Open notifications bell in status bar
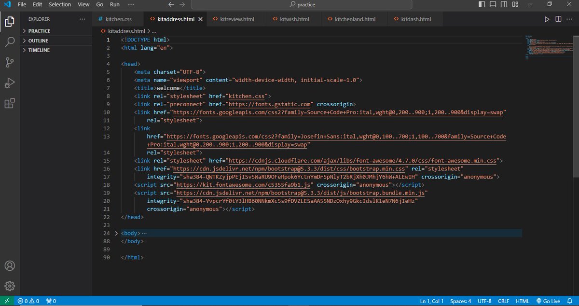This screenshot has width=579, height=306. click(571, 301)
